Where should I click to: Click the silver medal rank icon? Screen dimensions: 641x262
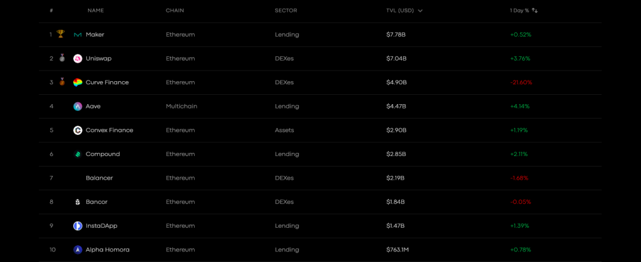tap(61, 59)
